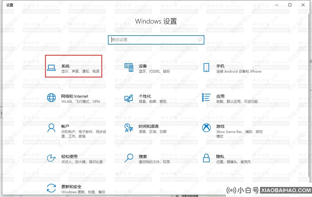
Task: Close the 设置 window
Action: (x=303, y=5)
